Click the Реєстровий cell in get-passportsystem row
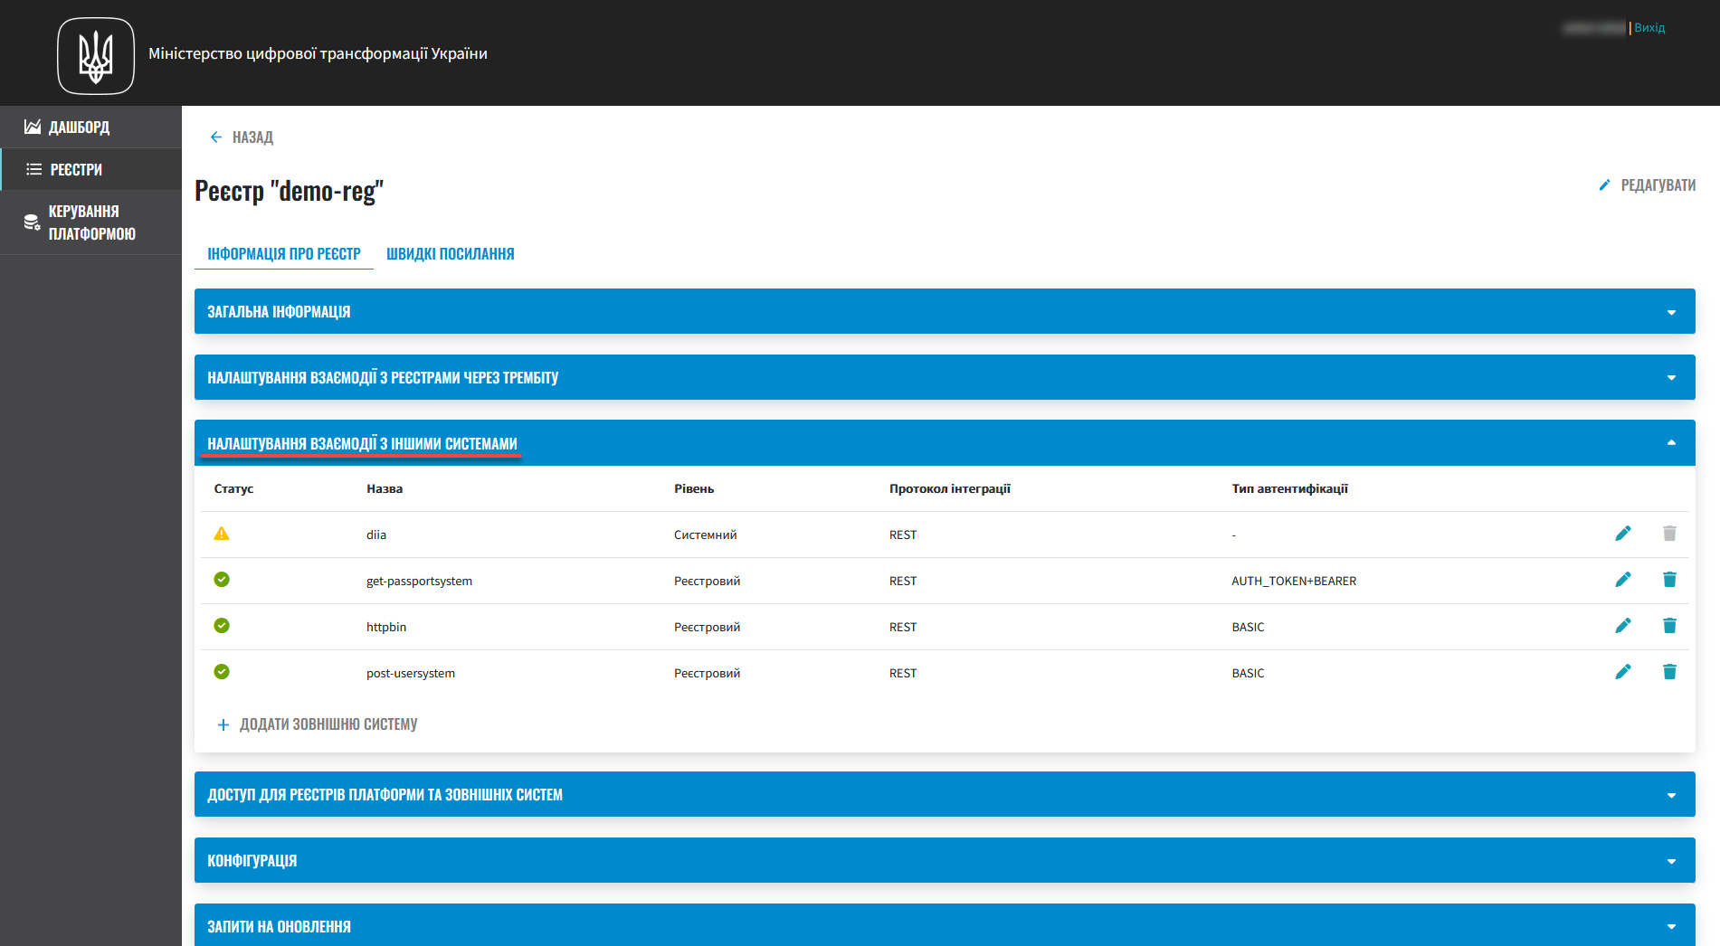The width and height of the screenshot is (1720, 946). click(707, 581)
